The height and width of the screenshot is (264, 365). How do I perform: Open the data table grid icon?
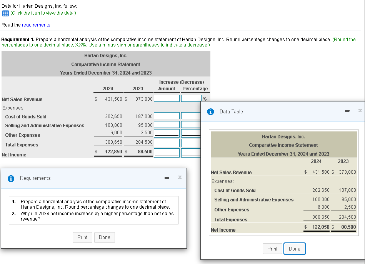(5, 13)
